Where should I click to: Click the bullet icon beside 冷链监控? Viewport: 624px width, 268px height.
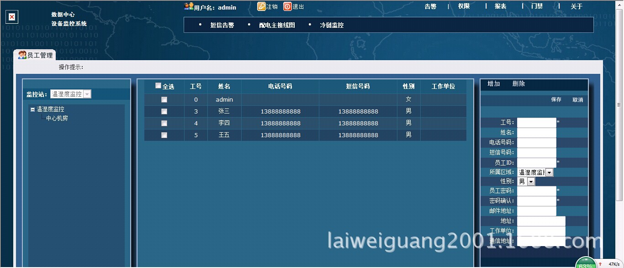[x=310, y=25]
